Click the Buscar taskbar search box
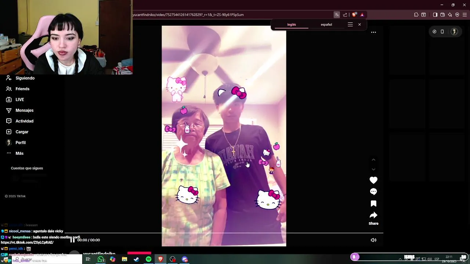 click(x=48, y=259)
